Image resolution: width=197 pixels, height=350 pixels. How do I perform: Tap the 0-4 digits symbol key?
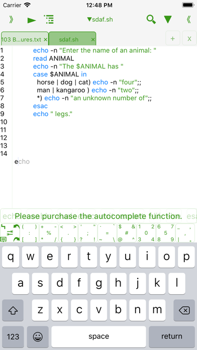[146, 233]
